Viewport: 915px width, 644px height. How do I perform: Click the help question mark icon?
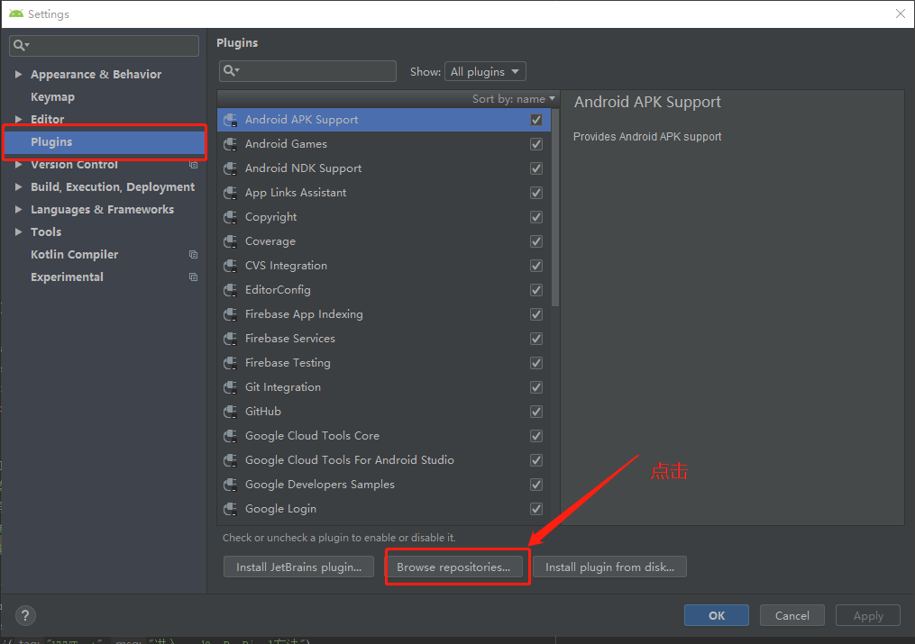pyautogui.click(x=25, y=615)
